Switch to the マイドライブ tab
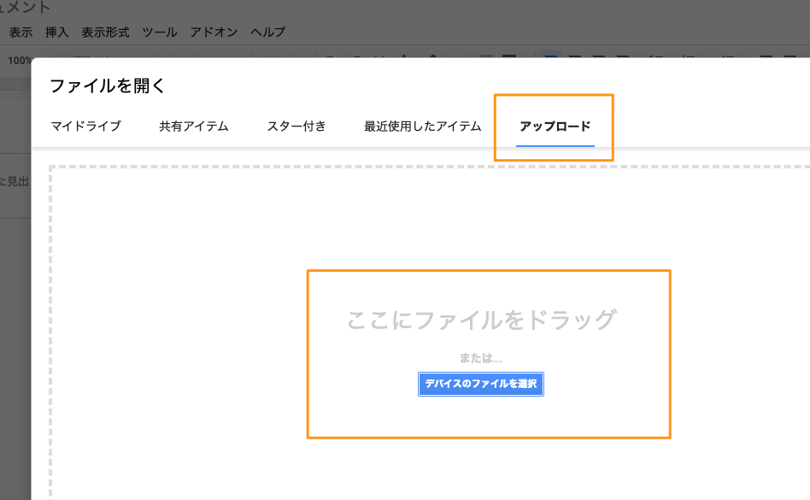Viewport: 810px width, 500px height. tap(85, 126)
